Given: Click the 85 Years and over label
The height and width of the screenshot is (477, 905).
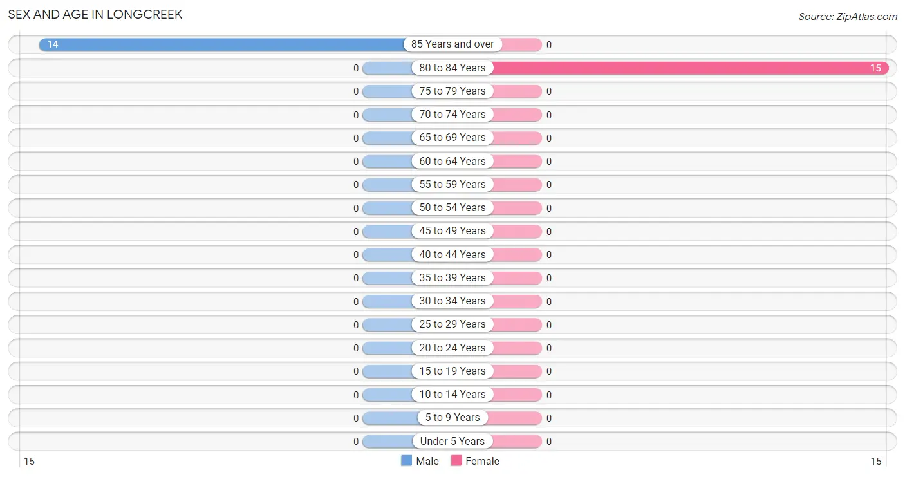Looking at the screenshot, I should 452,44.
